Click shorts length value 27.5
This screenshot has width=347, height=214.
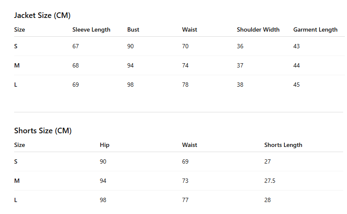click(270, 181)
